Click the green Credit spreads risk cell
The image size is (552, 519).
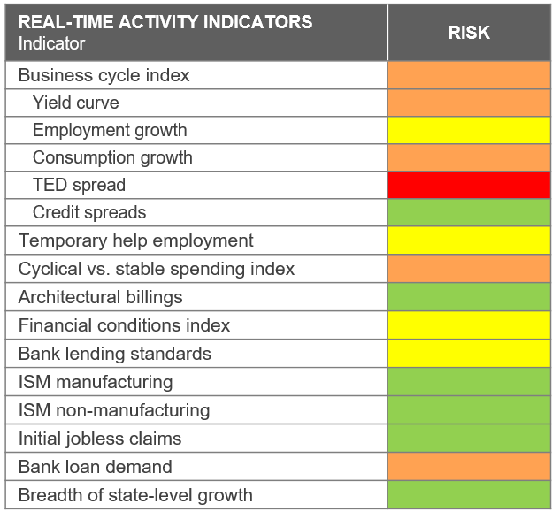pos(469,212)
